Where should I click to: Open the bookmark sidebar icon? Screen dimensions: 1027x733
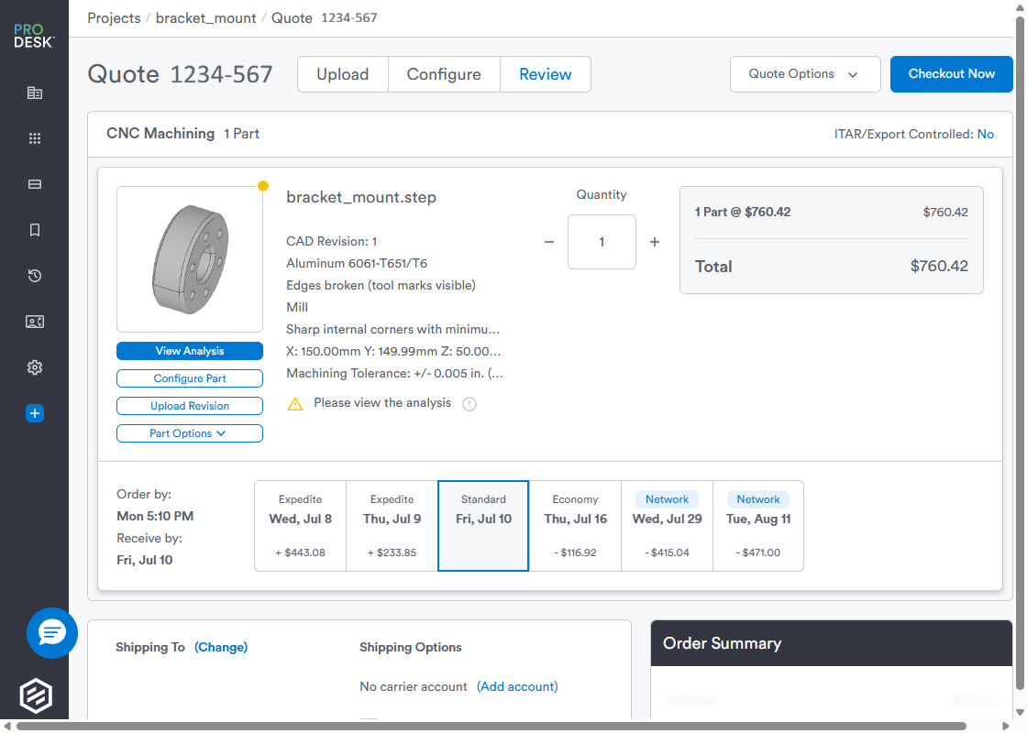[x=35, y=230]
